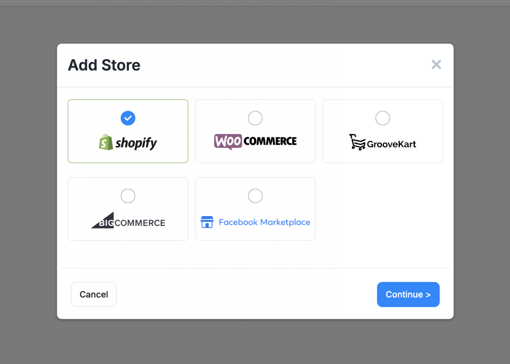
Task: Click the green Shopify bag icon
Action: point(106,142)
